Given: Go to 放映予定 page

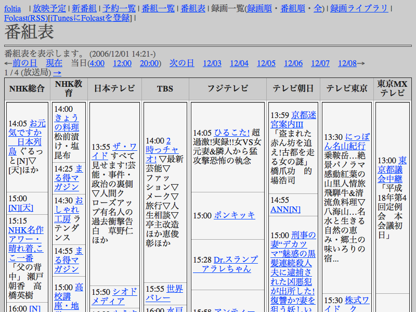Looking at the screenshot, I should coord(49,8).
